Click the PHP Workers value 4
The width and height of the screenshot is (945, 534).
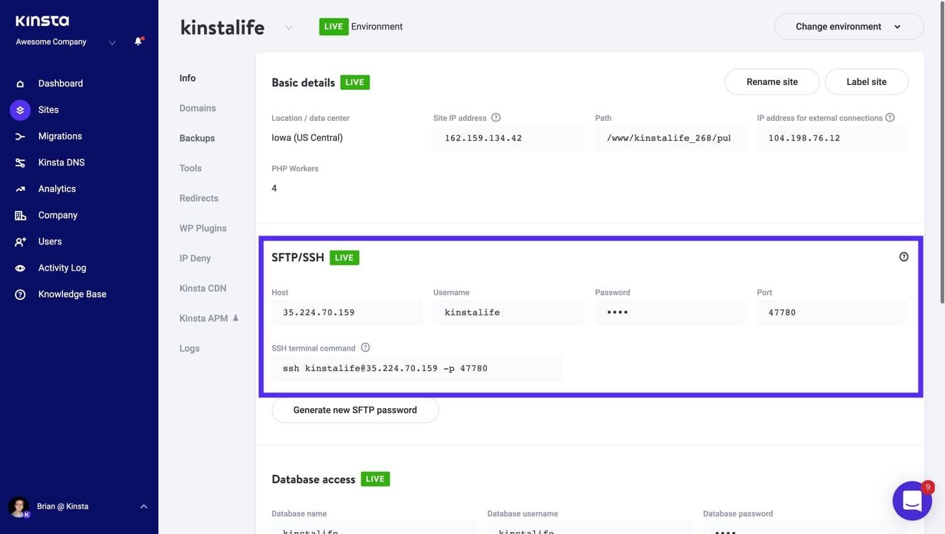pos(274,188)
